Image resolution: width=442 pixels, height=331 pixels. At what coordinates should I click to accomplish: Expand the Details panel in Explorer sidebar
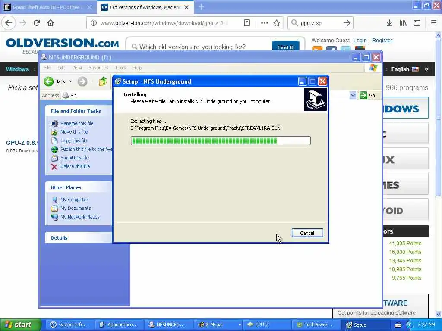click(x=79, y=238)
